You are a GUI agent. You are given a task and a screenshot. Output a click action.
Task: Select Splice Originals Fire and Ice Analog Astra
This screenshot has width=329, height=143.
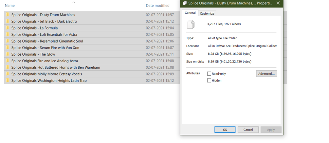(x=45, y=61)
